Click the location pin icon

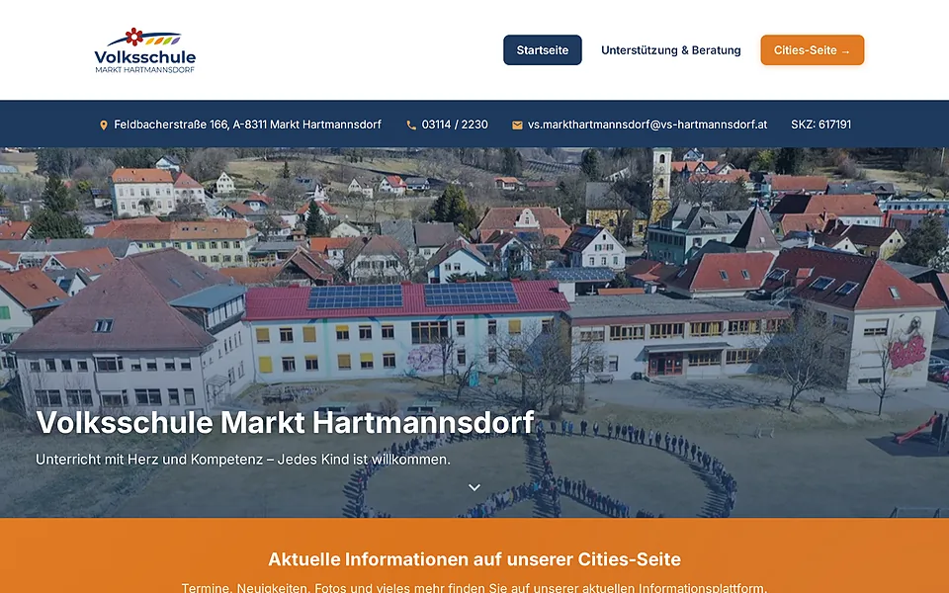point(104,126)
